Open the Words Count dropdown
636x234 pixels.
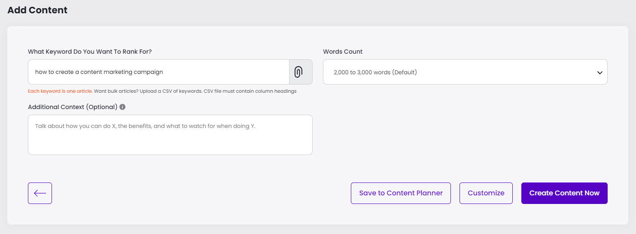point(465,72)
